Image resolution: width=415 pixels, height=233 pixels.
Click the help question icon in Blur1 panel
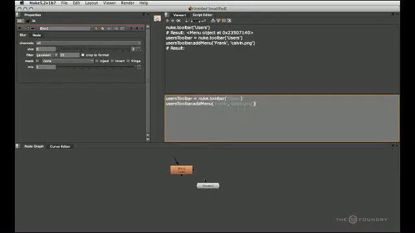pos(131,28)
